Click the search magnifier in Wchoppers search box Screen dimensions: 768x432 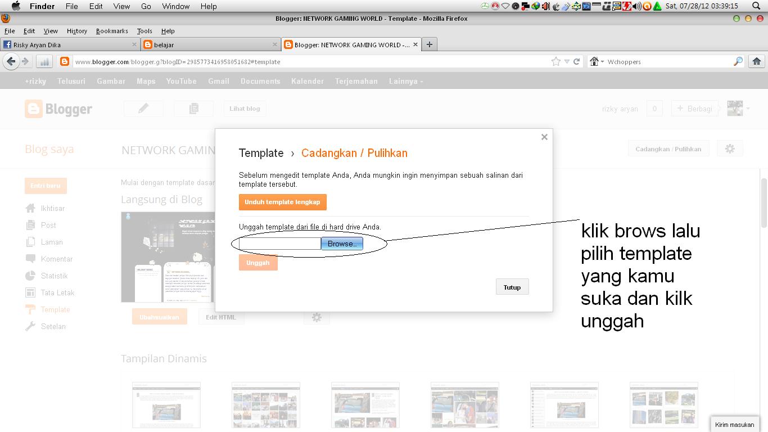point(738,61)
